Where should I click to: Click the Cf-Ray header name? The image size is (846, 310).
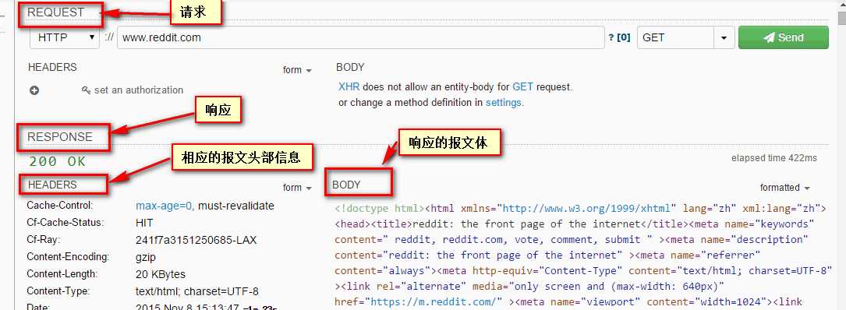(43, 240)
